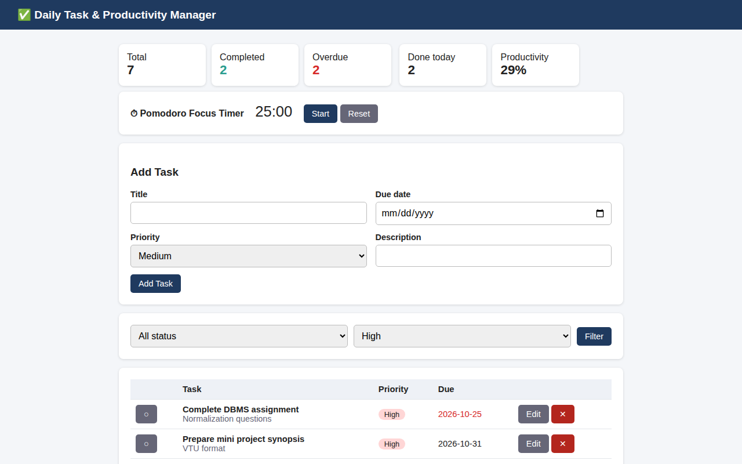742x464 pixels.
Task: Edit the Prepare mini project synopsis task
Action: [x=533, y=444]
